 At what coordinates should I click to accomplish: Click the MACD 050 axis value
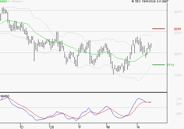(x=179, y=104)
